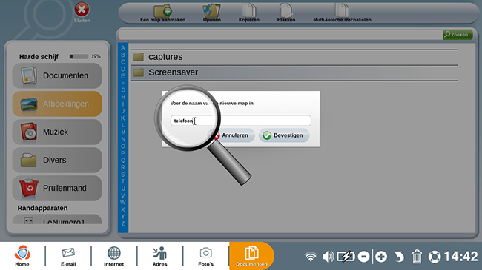Open the Prullenmand recycle bin
This screenshot has height=270, width=482.
[57, 188]
